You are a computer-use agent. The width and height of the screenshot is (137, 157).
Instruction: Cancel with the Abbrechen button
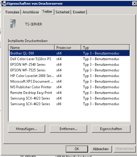[101, 149]
